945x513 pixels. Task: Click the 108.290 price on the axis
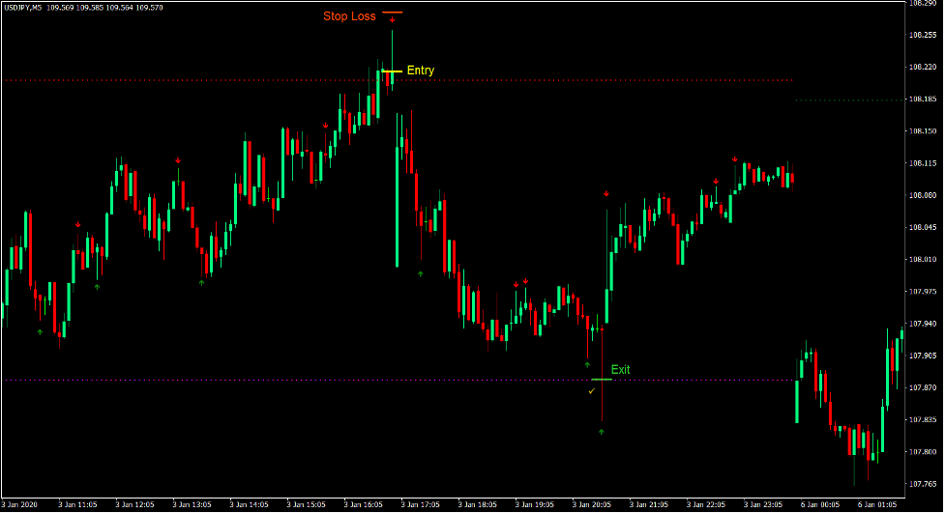tap(923, 4)
